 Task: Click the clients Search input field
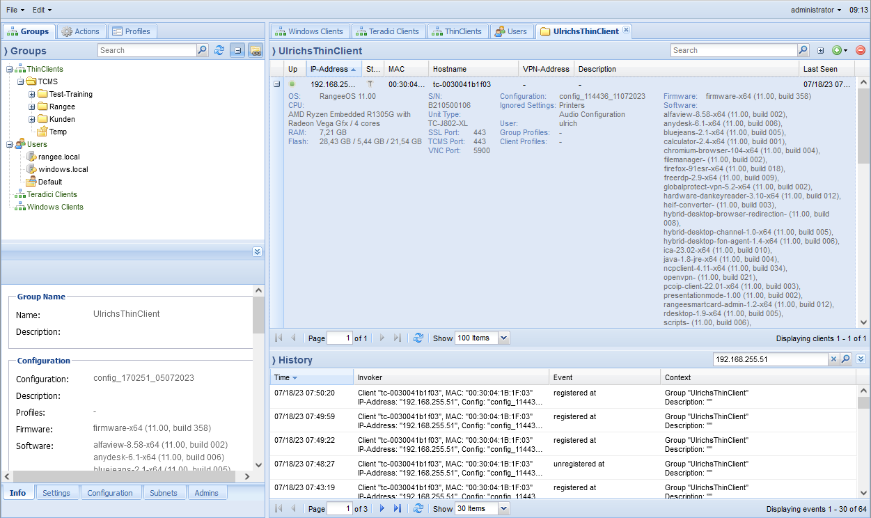coord(733,51)
